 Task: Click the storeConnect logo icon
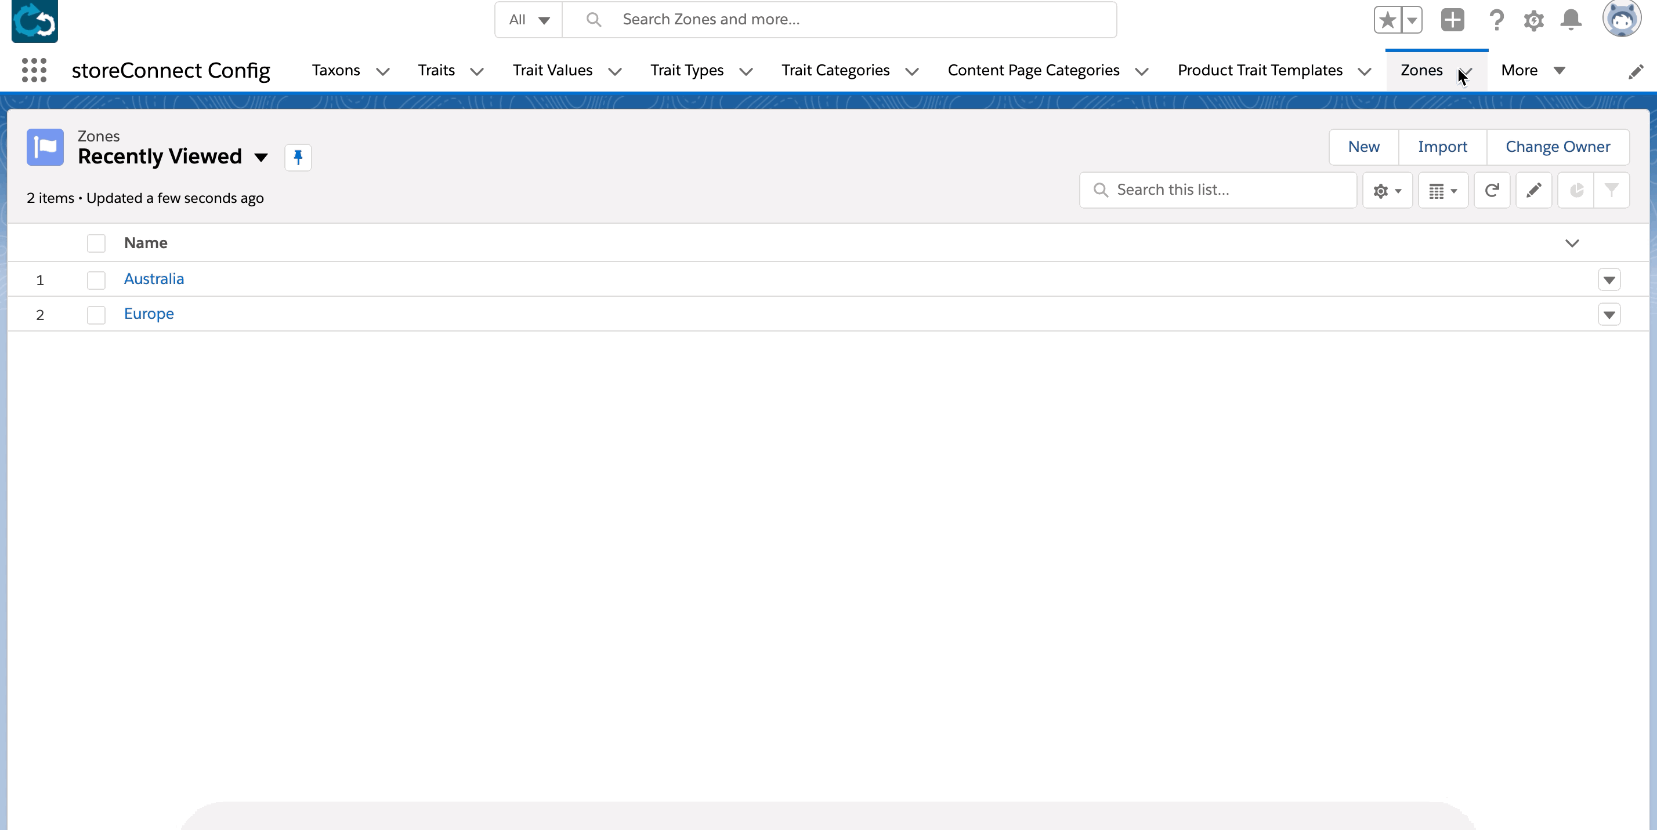[35, 21]
